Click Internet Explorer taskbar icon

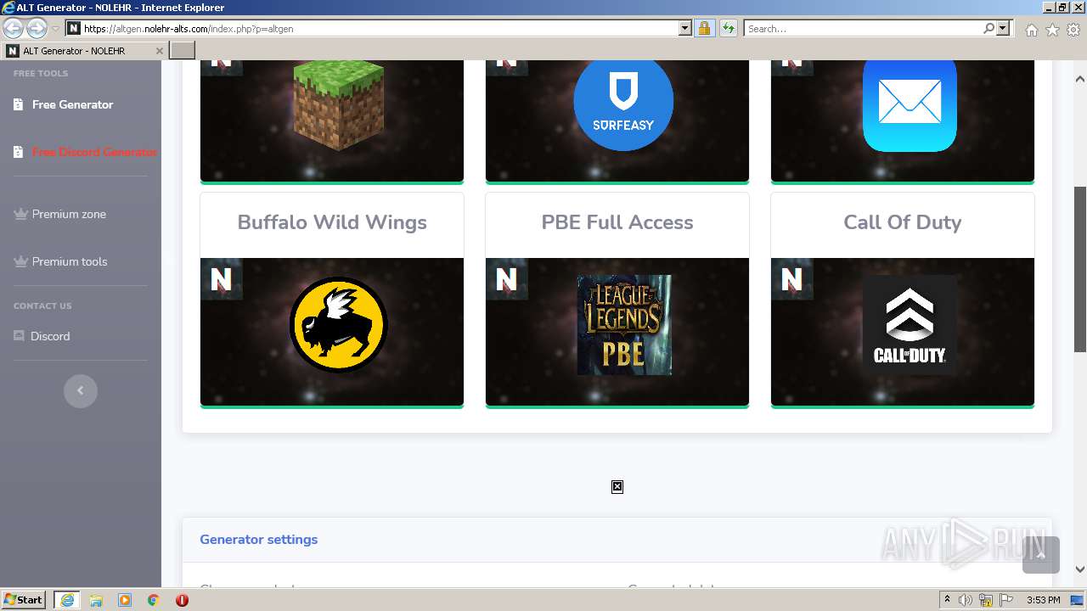(67, 600)
